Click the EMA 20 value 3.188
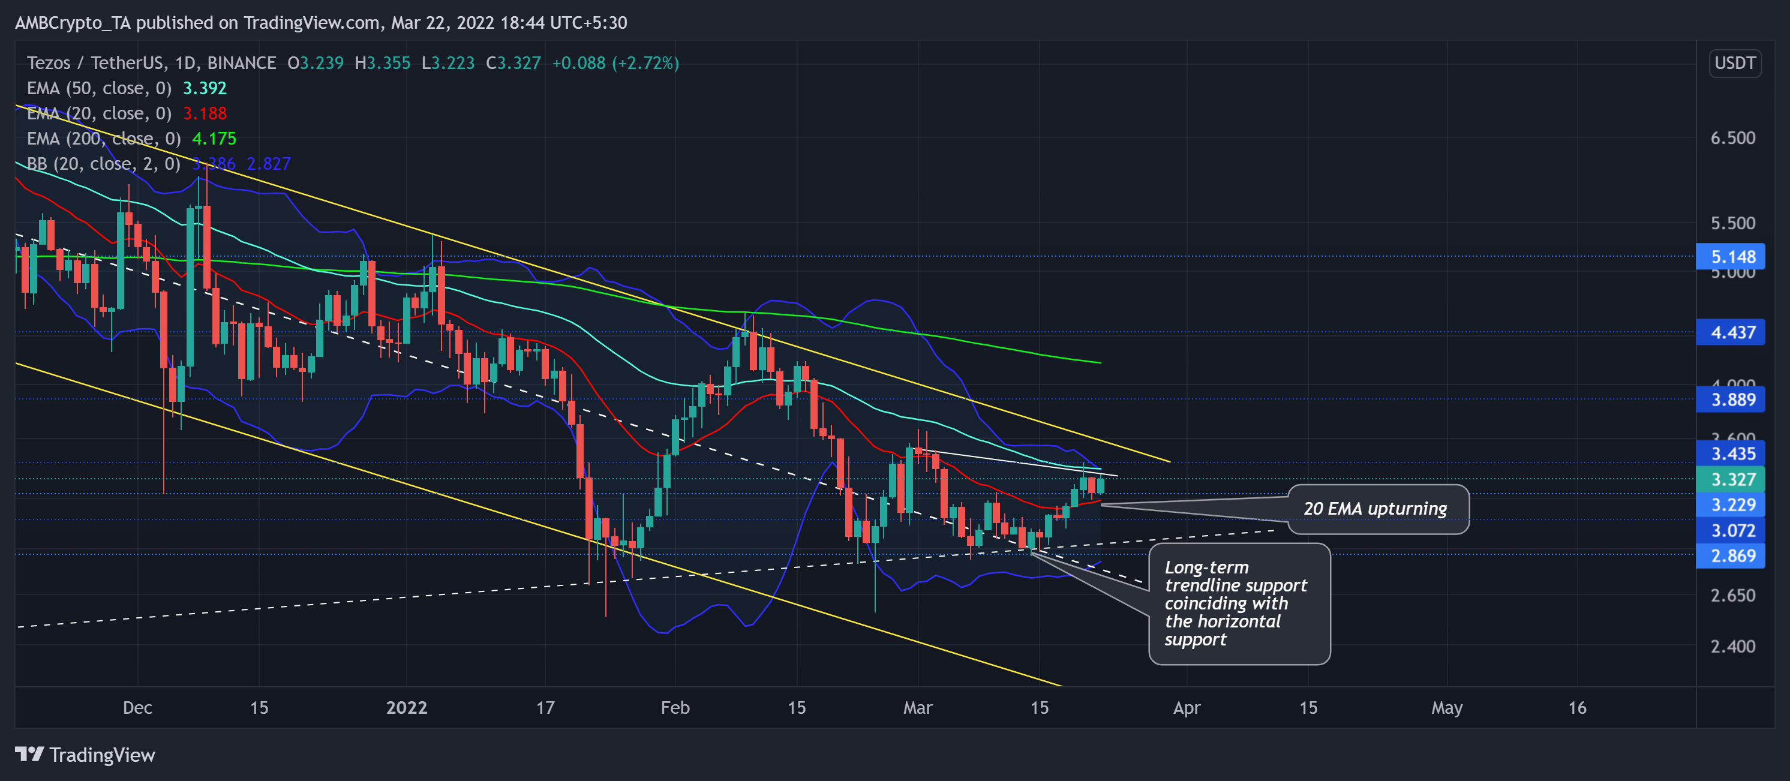This screenshot has height=781, width=1790. click(205, 113)
